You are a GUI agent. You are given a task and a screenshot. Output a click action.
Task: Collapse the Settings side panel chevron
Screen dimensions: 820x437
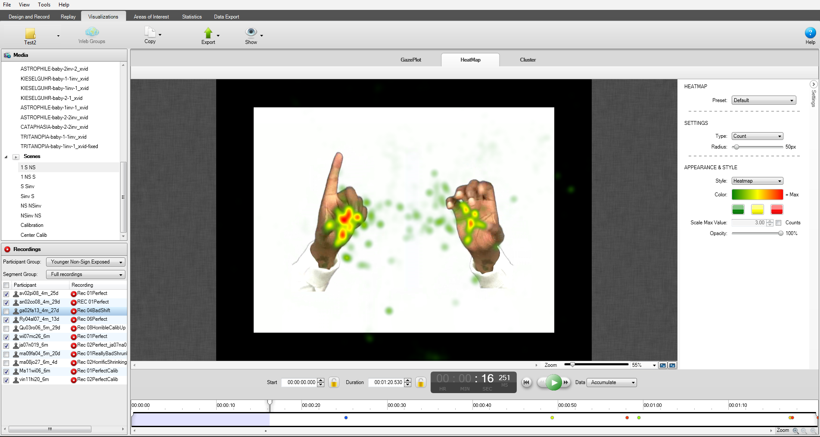click(813, 84)
